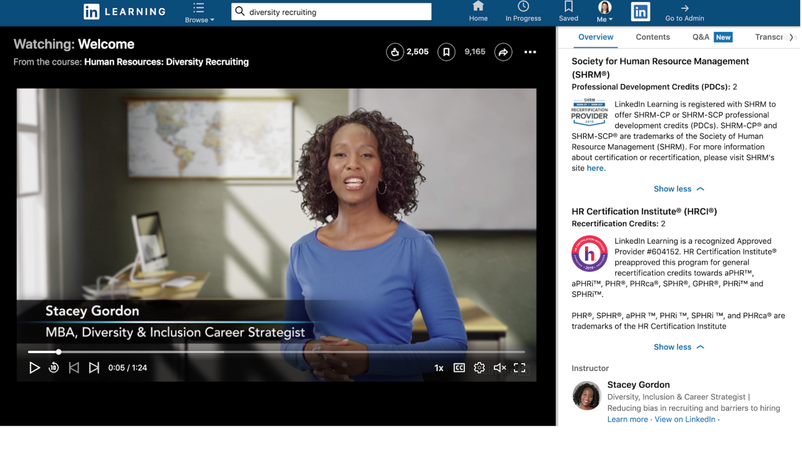Screen dimensions: 802x450
Task: Rewind 10 seconds in the video
Action: 54,368
